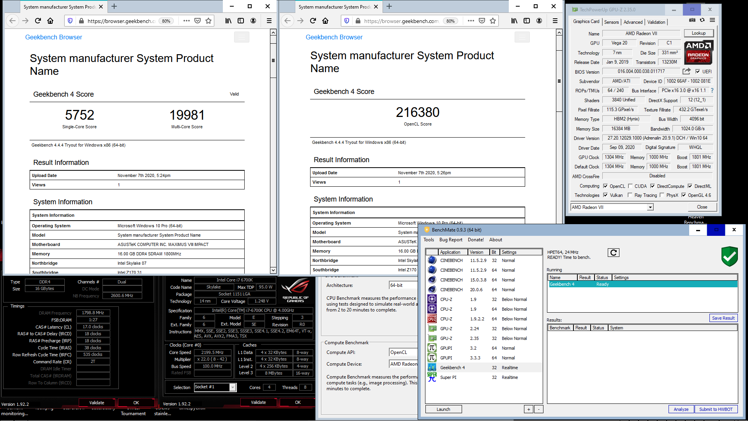Expand navbar toggle on left Geekbench Browser page
The height and width of the screenshot is (421, 748).
tap(242, 37)
